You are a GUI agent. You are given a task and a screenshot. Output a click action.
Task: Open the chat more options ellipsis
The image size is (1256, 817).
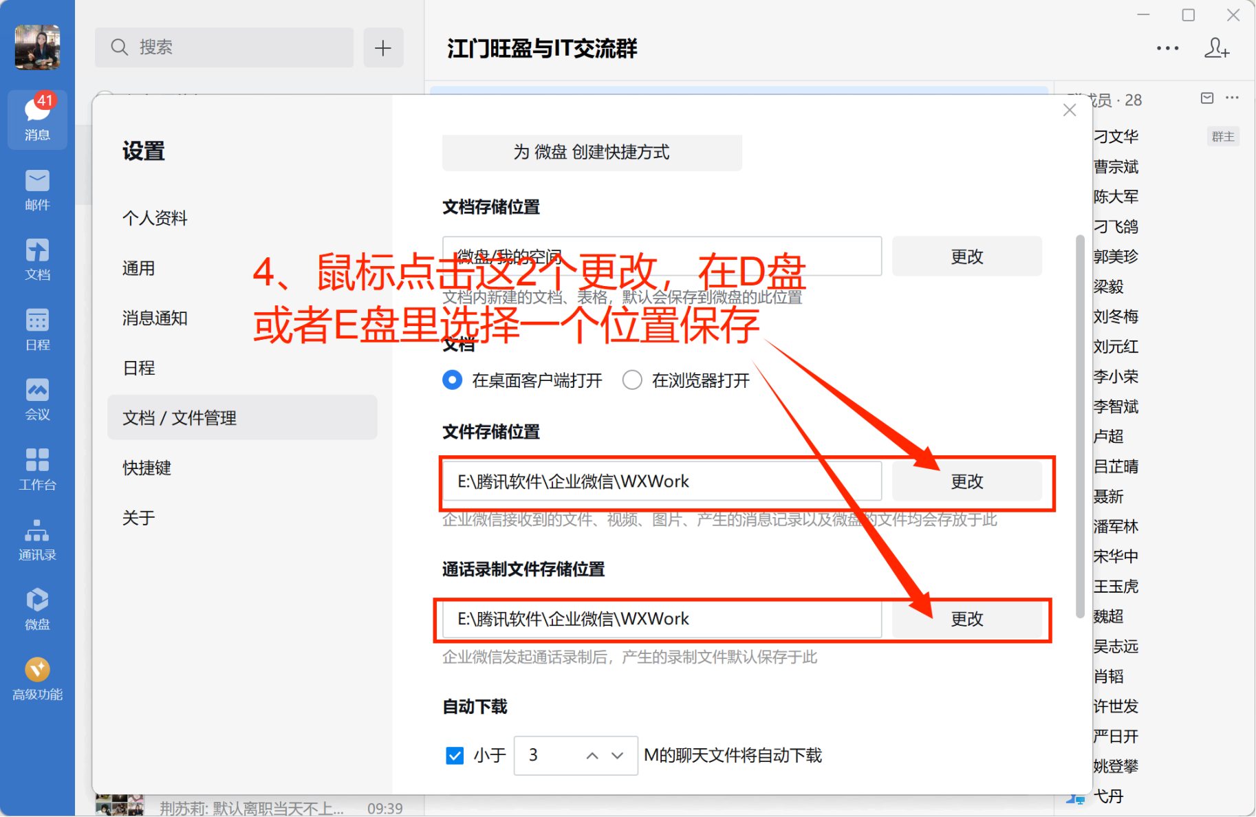click(x=1167, y=48)
